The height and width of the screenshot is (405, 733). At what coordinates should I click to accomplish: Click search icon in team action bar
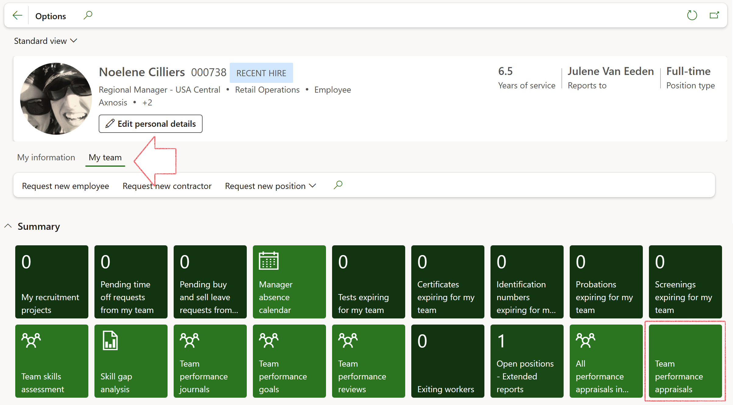(338, 185)
